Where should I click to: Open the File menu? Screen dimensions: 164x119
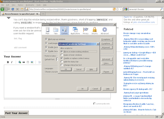(3, 5)
